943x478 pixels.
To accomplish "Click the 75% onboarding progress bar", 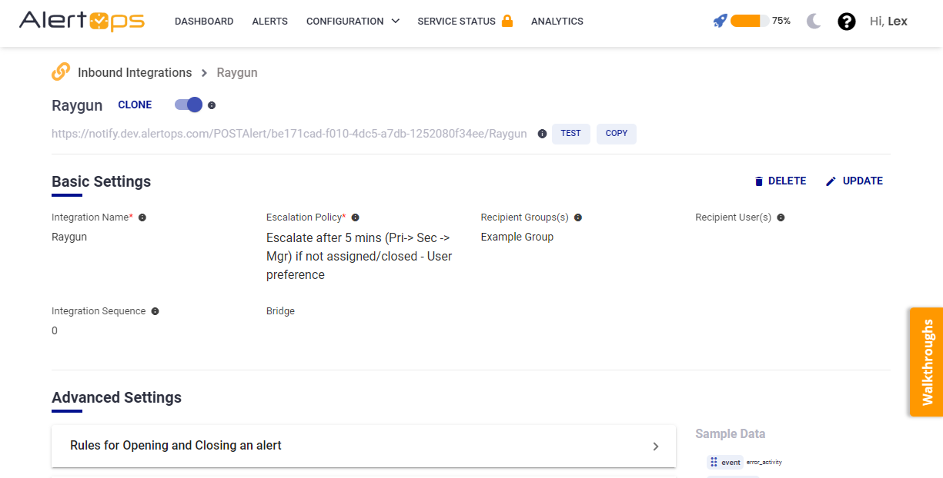I will click(x=749, y=21).
